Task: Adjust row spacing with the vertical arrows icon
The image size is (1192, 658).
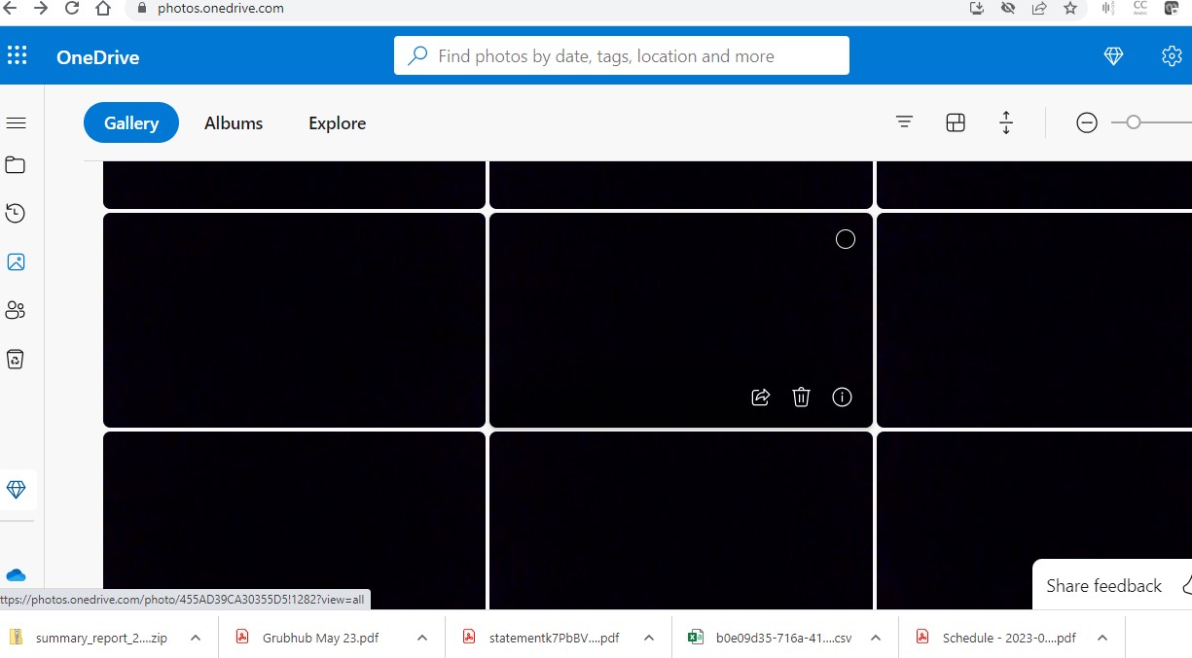Action: (x=1005, y=122)
